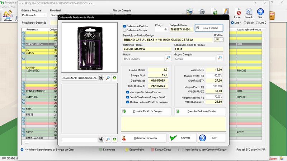Click Valor CUSTO field 15,00
This screenshot has width=287, height=161.
214,70
